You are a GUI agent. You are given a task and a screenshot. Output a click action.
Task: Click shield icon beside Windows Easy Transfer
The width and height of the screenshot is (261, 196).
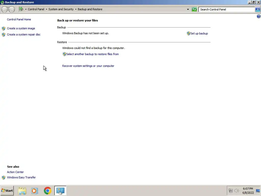(4, 178)
